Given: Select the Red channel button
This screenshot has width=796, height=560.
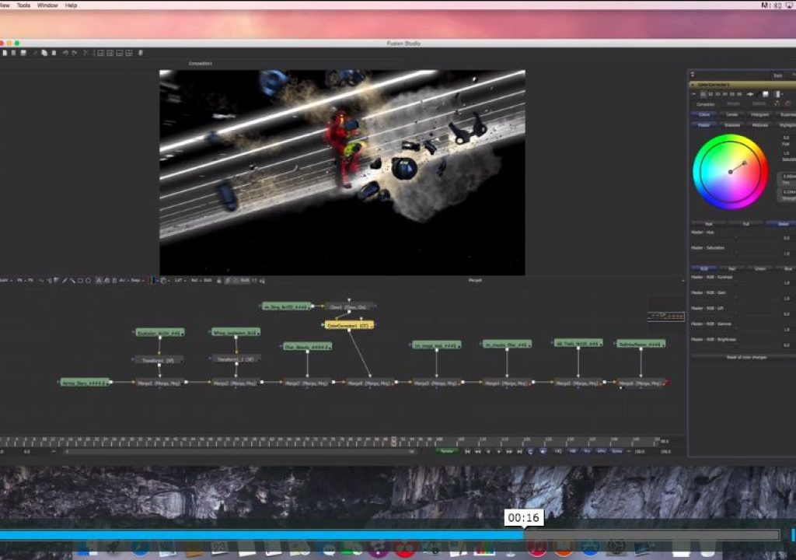Looking at the screenshot, I should 731,269.
